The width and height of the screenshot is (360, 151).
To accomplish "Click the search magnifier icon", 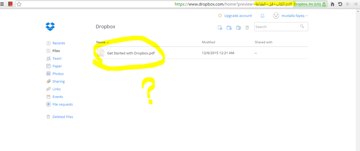I will tap(302, 27).
